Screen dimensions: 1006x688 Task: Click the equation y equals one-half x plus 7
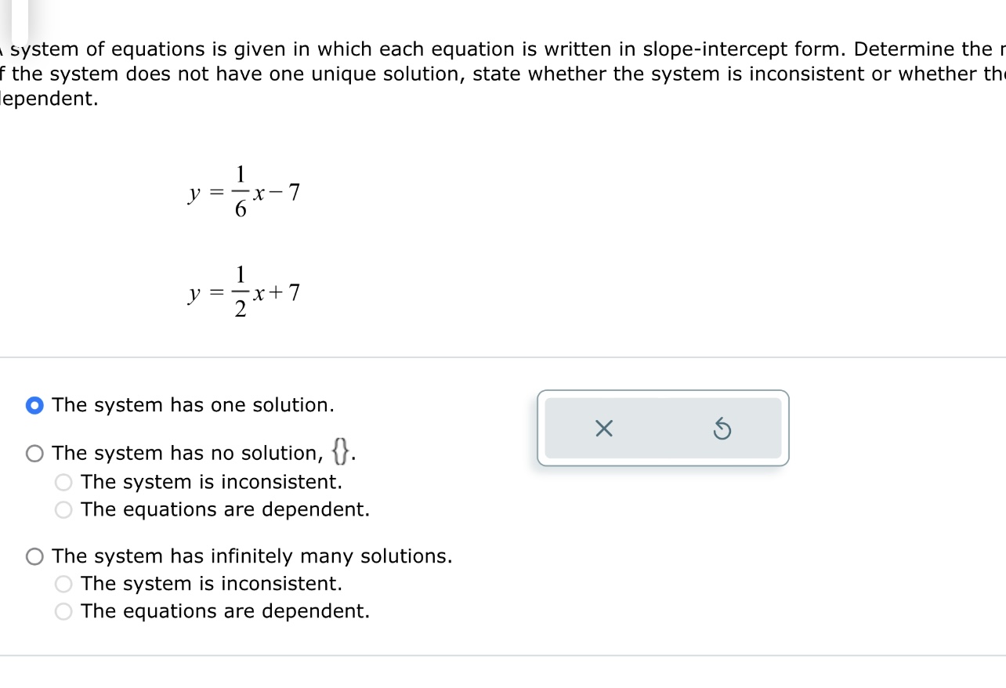(244, 291)
